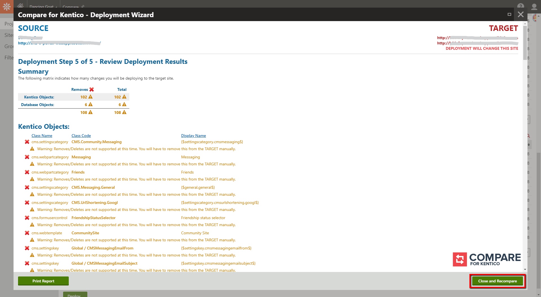Click warning icon under CMS.Messaging.General row
This screenshot has width=541, height=297.
(x=32, y=194)
